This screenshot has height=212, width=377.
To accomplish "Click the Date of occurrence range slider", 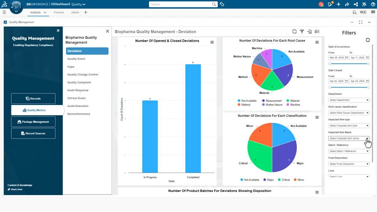I will (x=349, y=64).
